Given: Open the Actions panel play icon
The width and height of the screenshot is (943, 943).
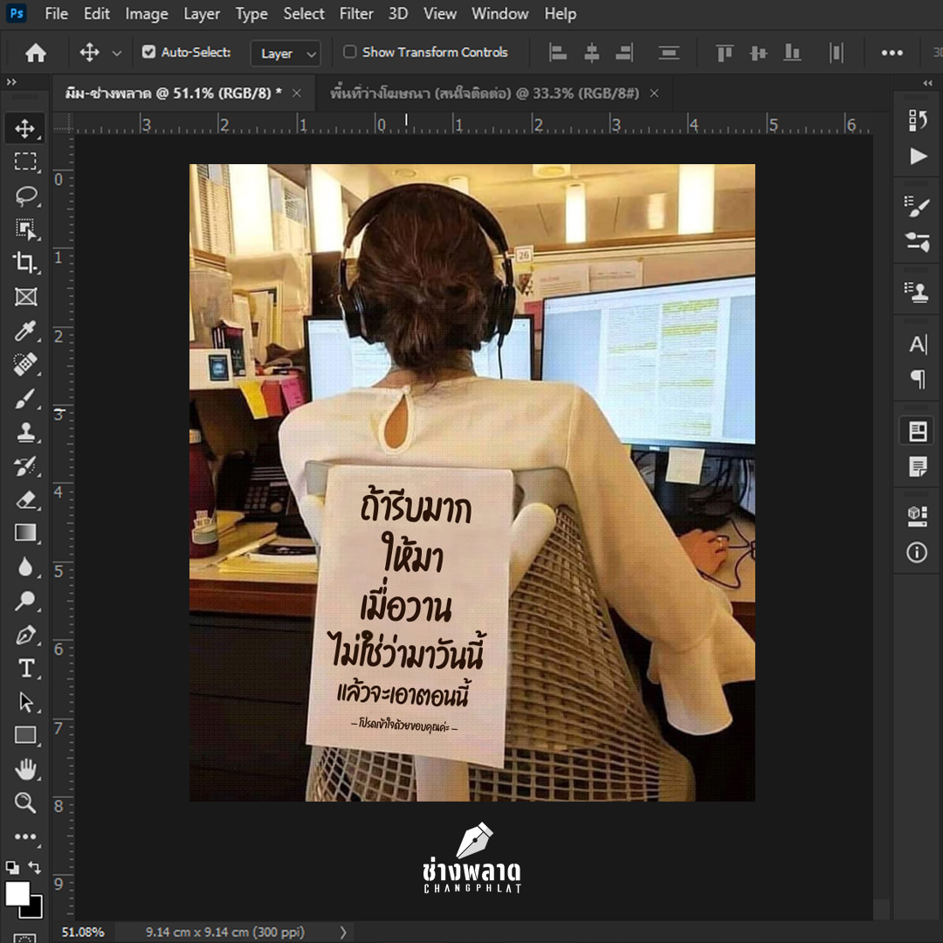Looking at the screenshot, I should point(917,156).
